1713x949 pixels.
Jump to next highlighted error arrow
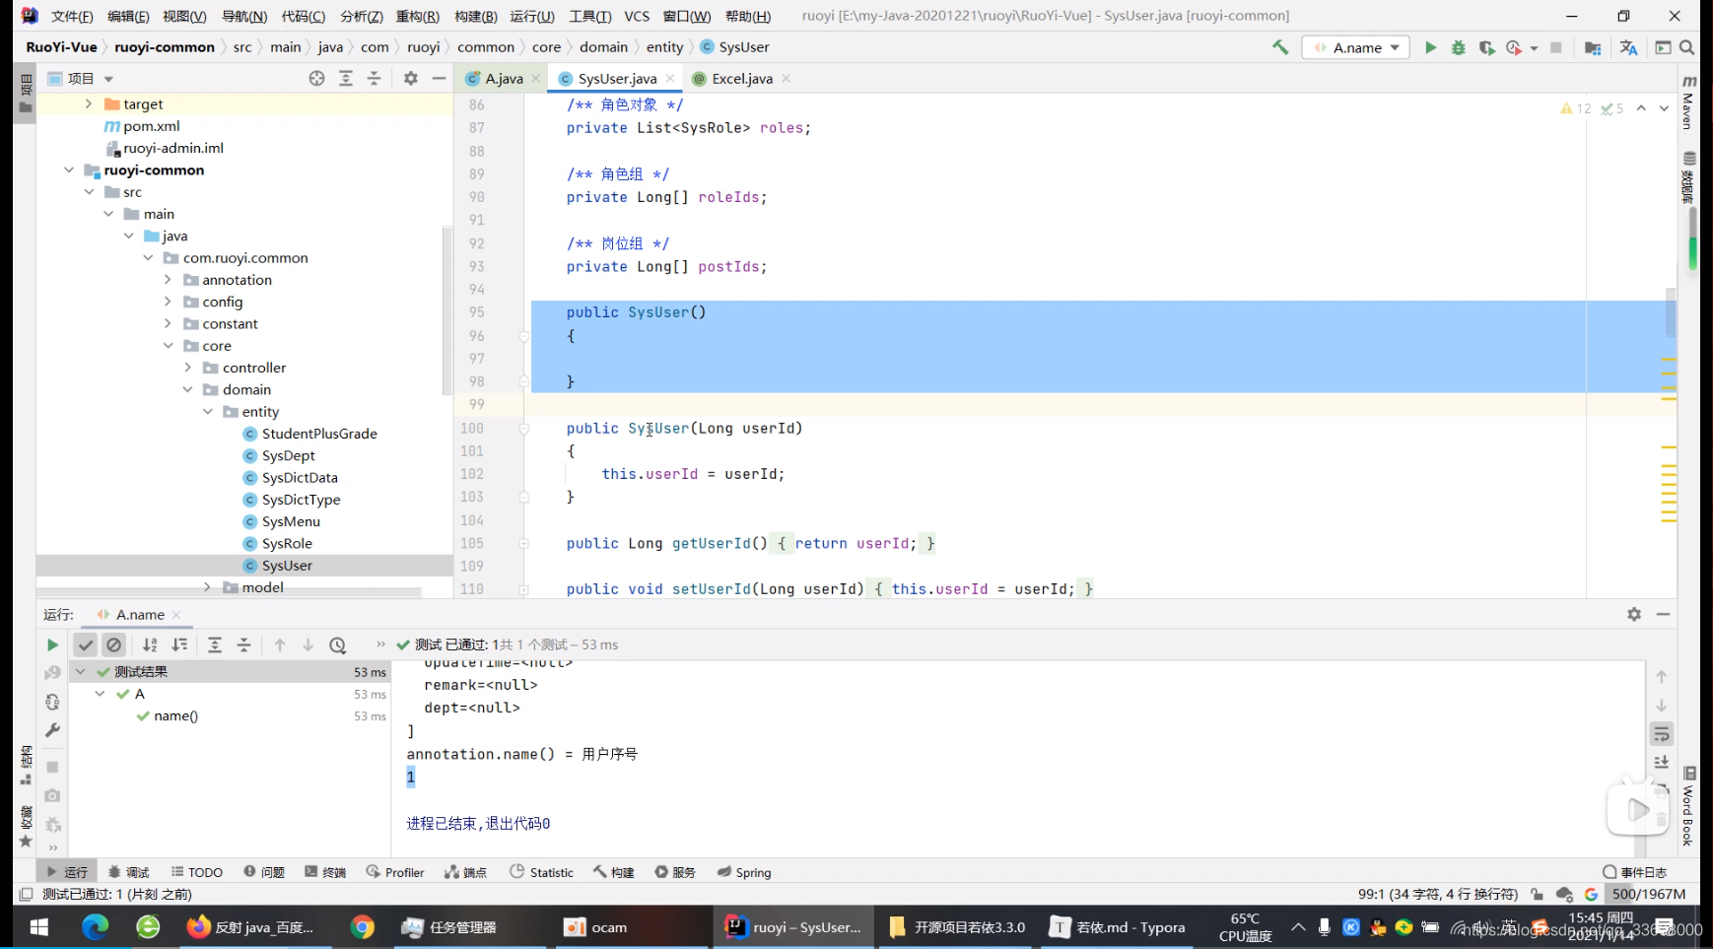[1664, 108]
